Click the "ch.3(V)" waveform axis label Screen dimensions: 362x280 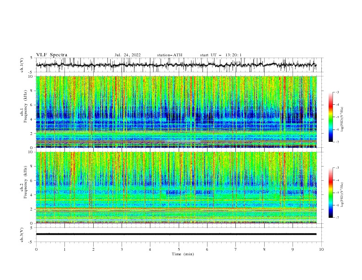pyautogui.click(x=22, y=235)
